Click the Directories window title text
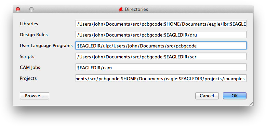This screenshot has height=126, width=266. 136,9
